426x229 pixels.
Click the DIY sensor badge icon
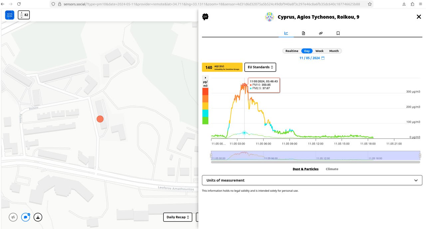click(205, 17)
